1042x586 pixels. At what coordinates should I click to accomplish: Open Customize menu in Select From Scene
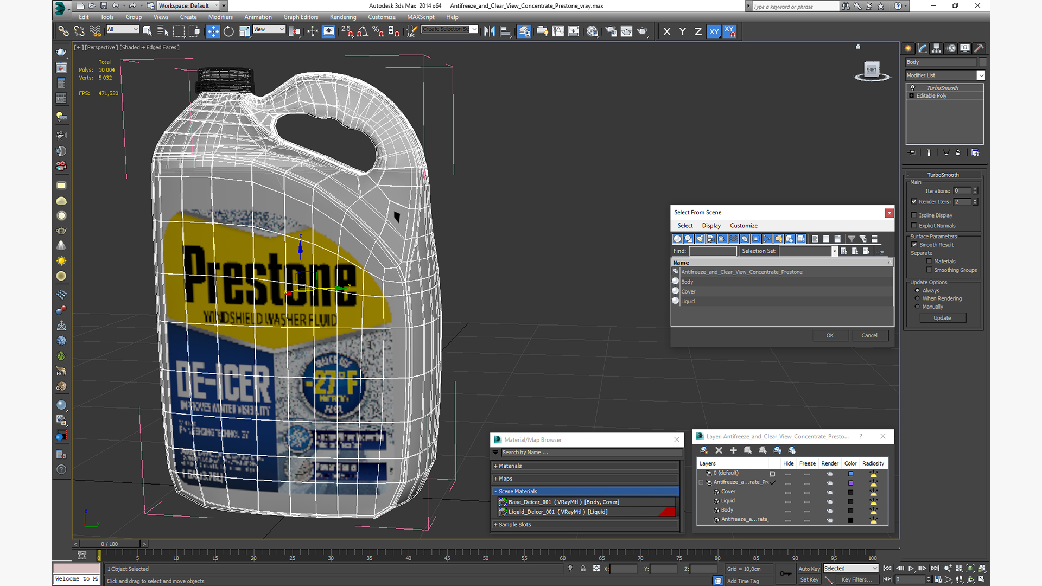744,226
